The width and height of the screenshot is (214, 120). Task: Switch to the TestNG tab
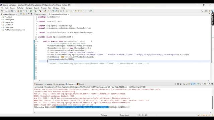tap(81, 84)
